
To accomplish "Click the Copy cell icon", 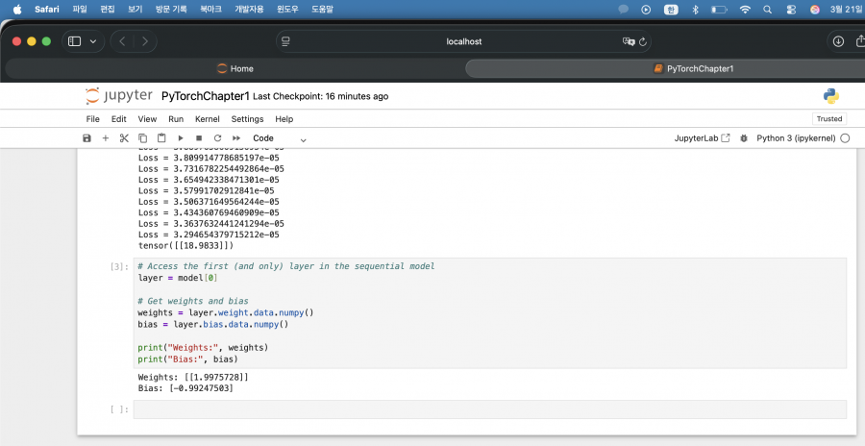I will coord(142,138).
